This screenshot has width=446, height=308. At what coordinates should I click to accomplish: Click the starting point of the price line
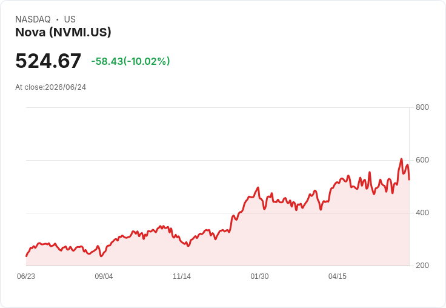(27, 256)
